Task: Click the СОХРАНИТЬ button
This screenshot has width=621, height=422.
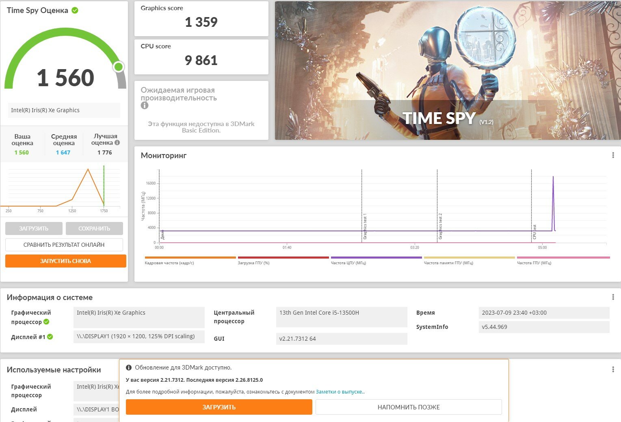Action: click(94, 228)
